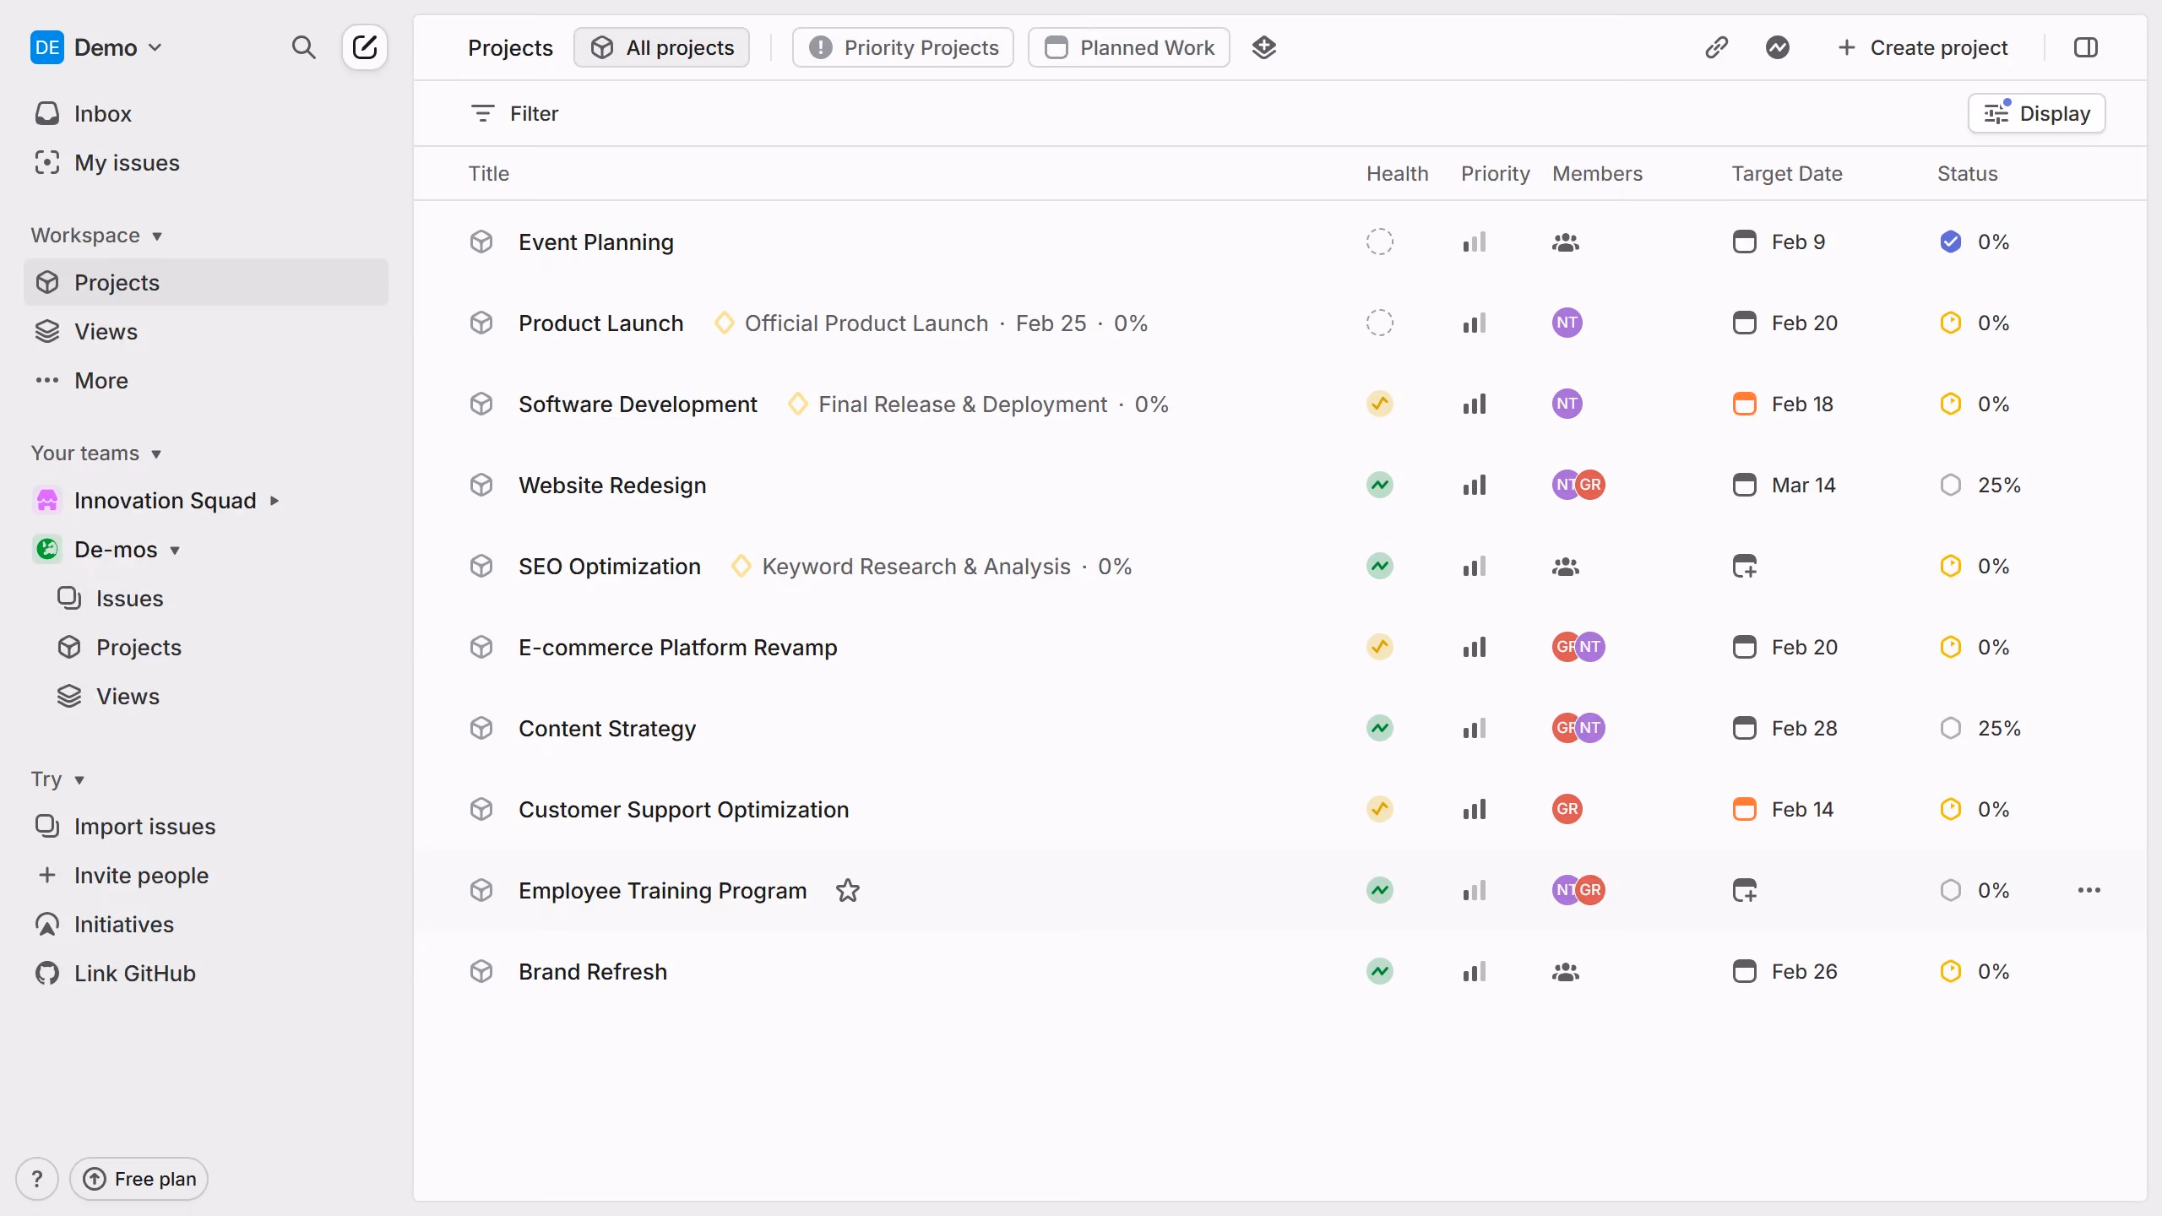Screen dimensions: 2162x1216
Task: Click Software Development priority bars
Action: click(x=1475, y=404)
